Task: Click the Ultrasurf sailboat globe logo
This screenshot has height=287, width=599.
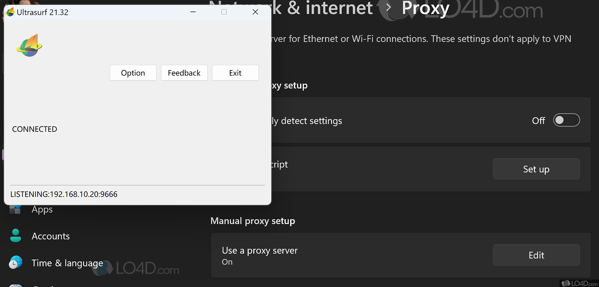Action: [x=30, y=45]
